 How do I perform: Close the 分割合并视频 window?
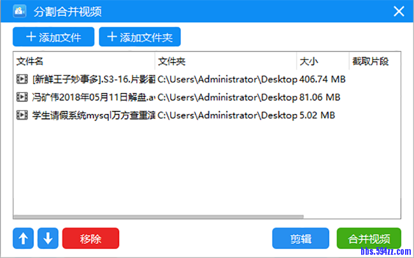click(x=399, y=11)
